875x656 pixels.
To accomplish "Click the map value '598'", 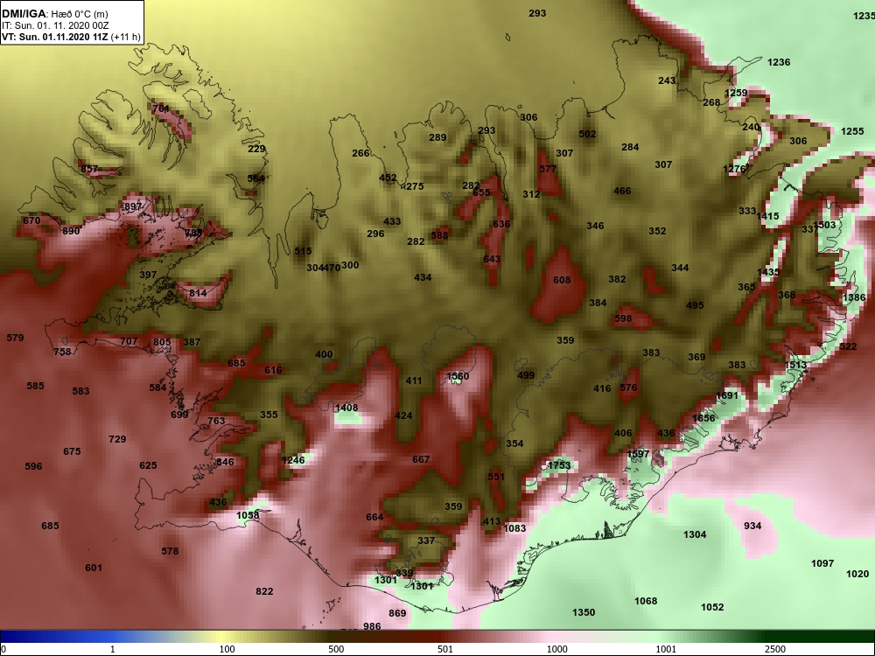I will 623,318.
